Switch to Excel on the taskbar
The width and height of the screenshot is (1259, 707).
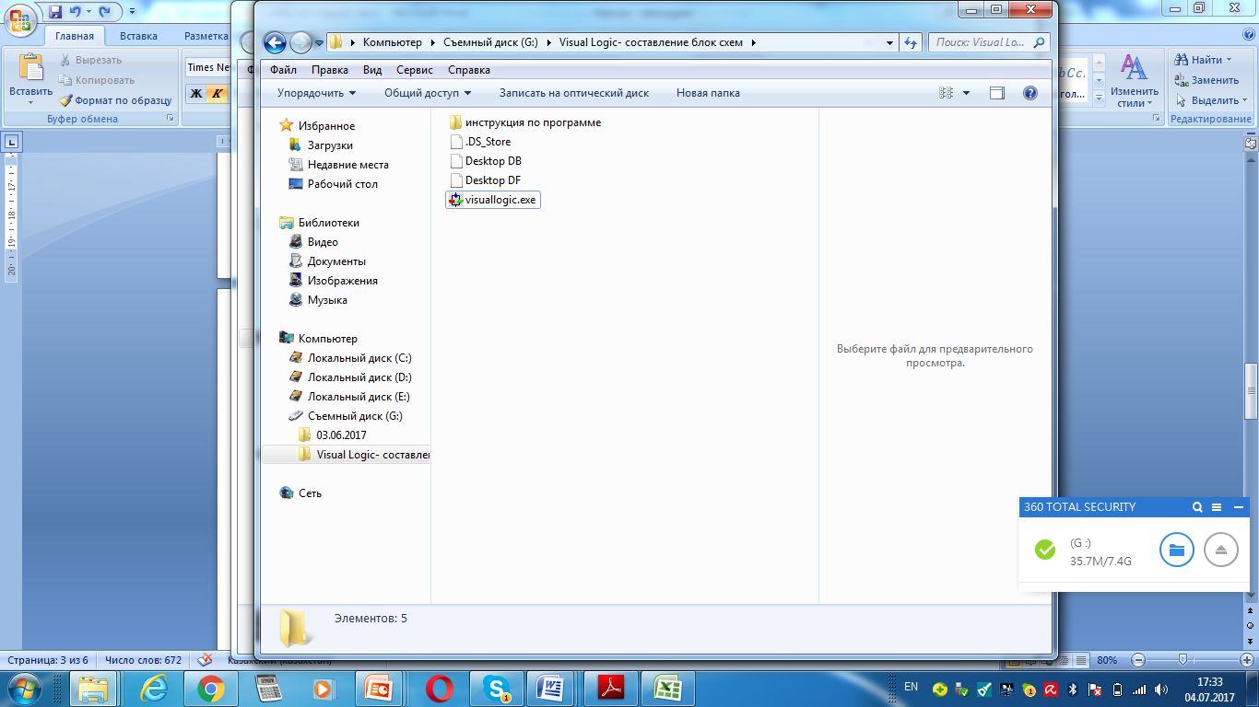pyautogui.click(x=668, y=688)
